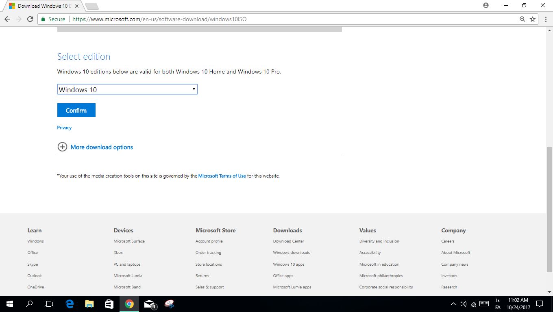Open About Microsoft link
This screenshot has height=312, width=553.
point(455,253)
